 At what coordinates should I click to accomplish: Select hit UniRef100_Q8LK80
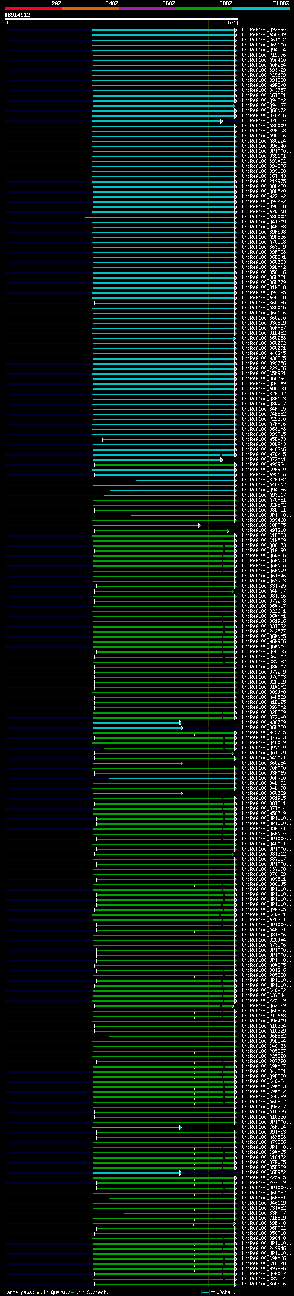pyautogui.click(x=263, y=186)
